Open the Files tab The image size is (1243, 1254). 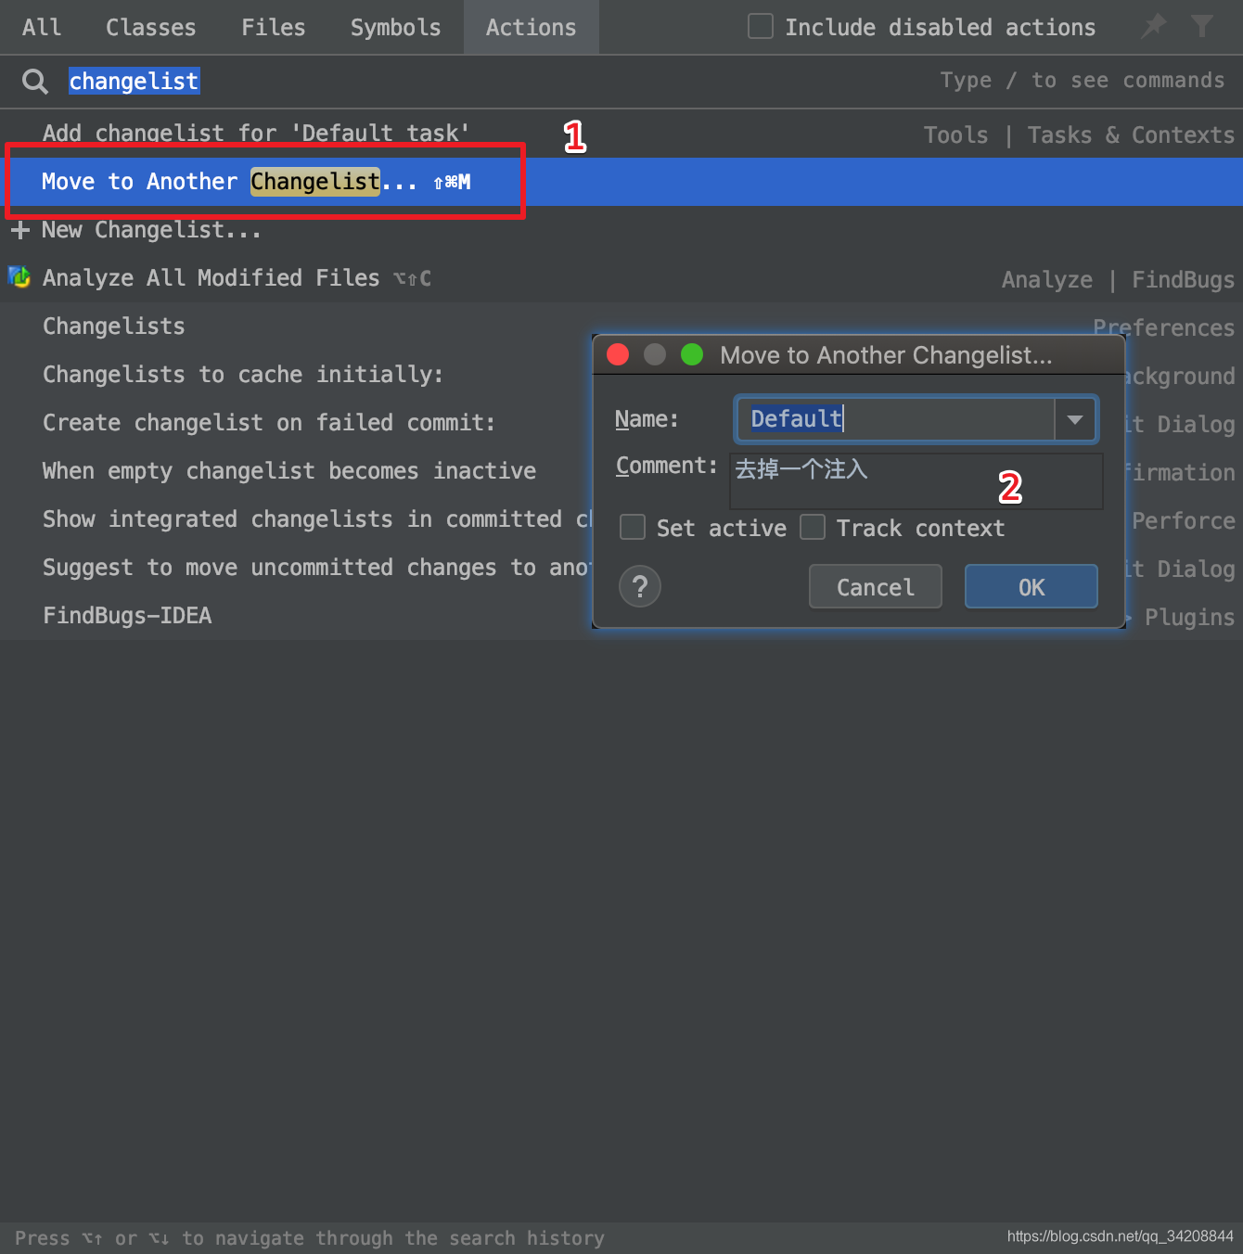point(273,27)
